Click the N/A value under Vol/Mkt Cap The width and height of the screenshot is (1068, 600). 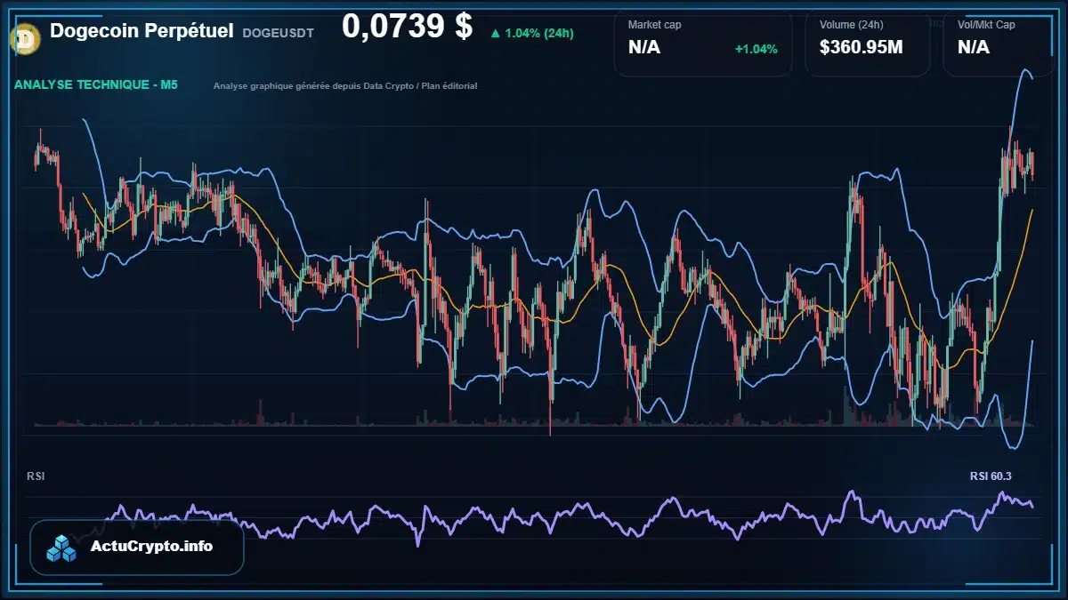pyautogui.click(x=974, y=47)
